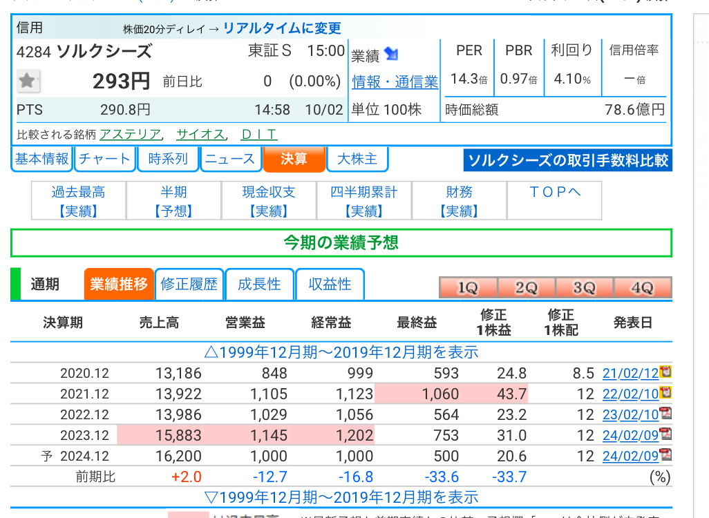This screenshot has height=518, width=709.
Task: Switch to 基本情報 tab
Action: (x=41, y=159)
